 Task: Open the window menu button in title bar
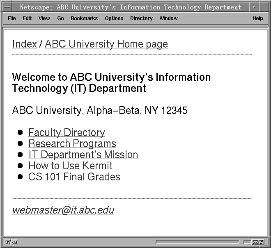coord(7,7)
